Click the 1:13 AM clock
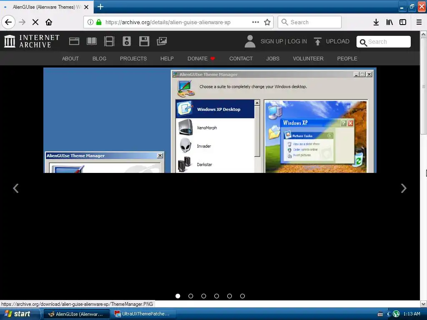This screenshot has height=320, width=427. 412,314
